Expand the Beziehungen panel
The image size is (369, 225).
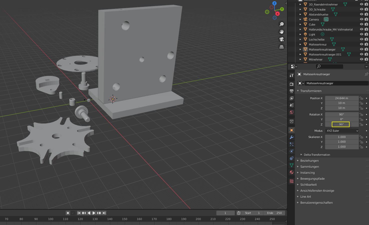point(298,161)
